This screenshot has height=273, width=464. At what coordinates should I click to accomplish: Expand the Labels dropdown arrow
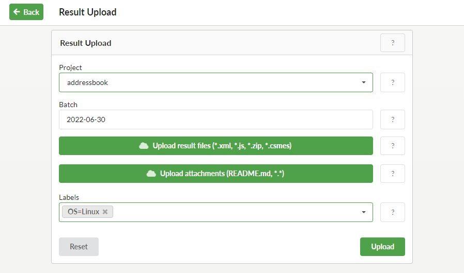tap(364, 212)
